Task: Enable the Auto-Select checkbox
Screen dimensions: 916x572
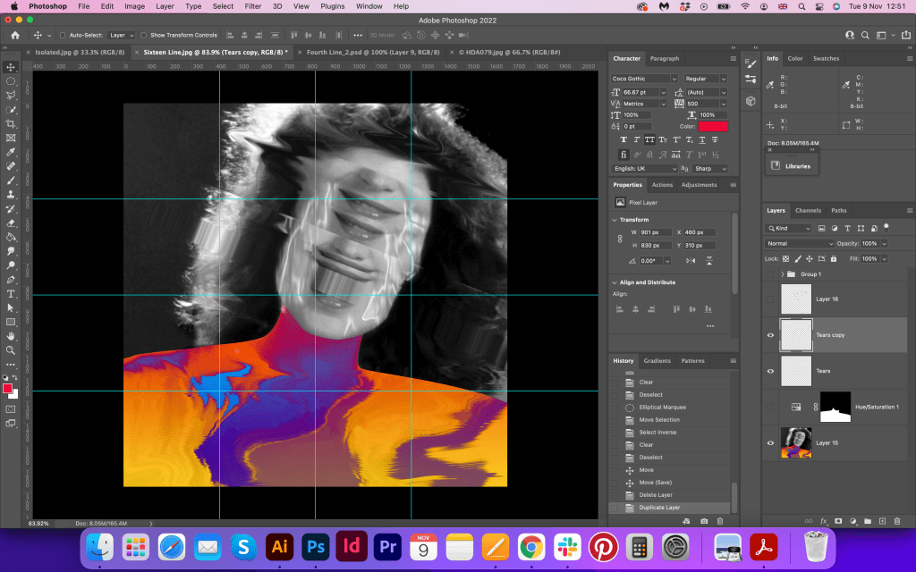Action: click(x=62, y=35)
